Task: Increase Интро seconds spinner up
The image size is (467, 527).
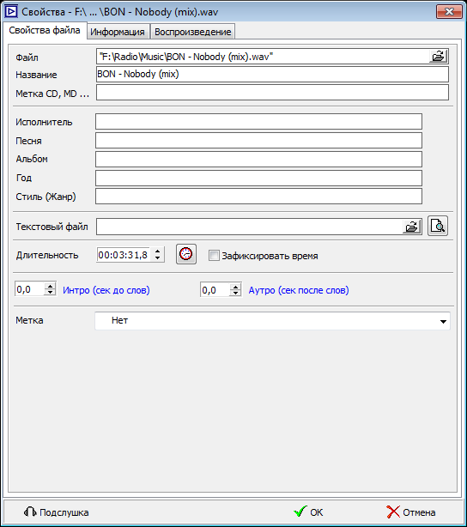Action: point(50,287)
